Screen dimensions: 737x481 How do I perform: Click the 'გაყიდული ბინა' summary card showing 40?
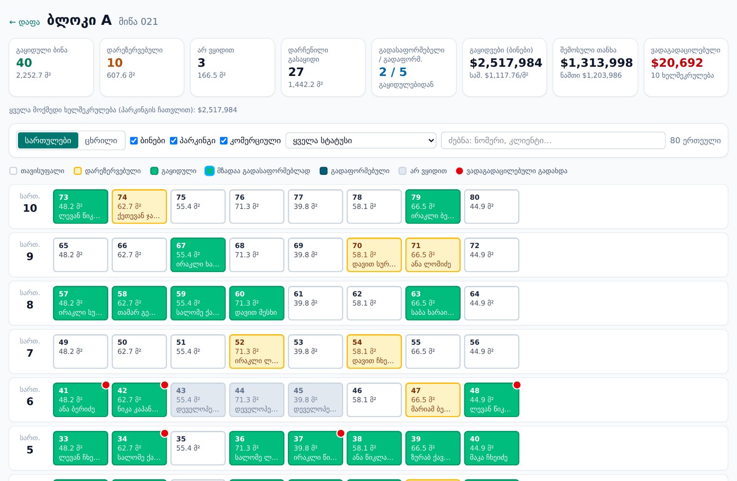[x=51, y=67]
